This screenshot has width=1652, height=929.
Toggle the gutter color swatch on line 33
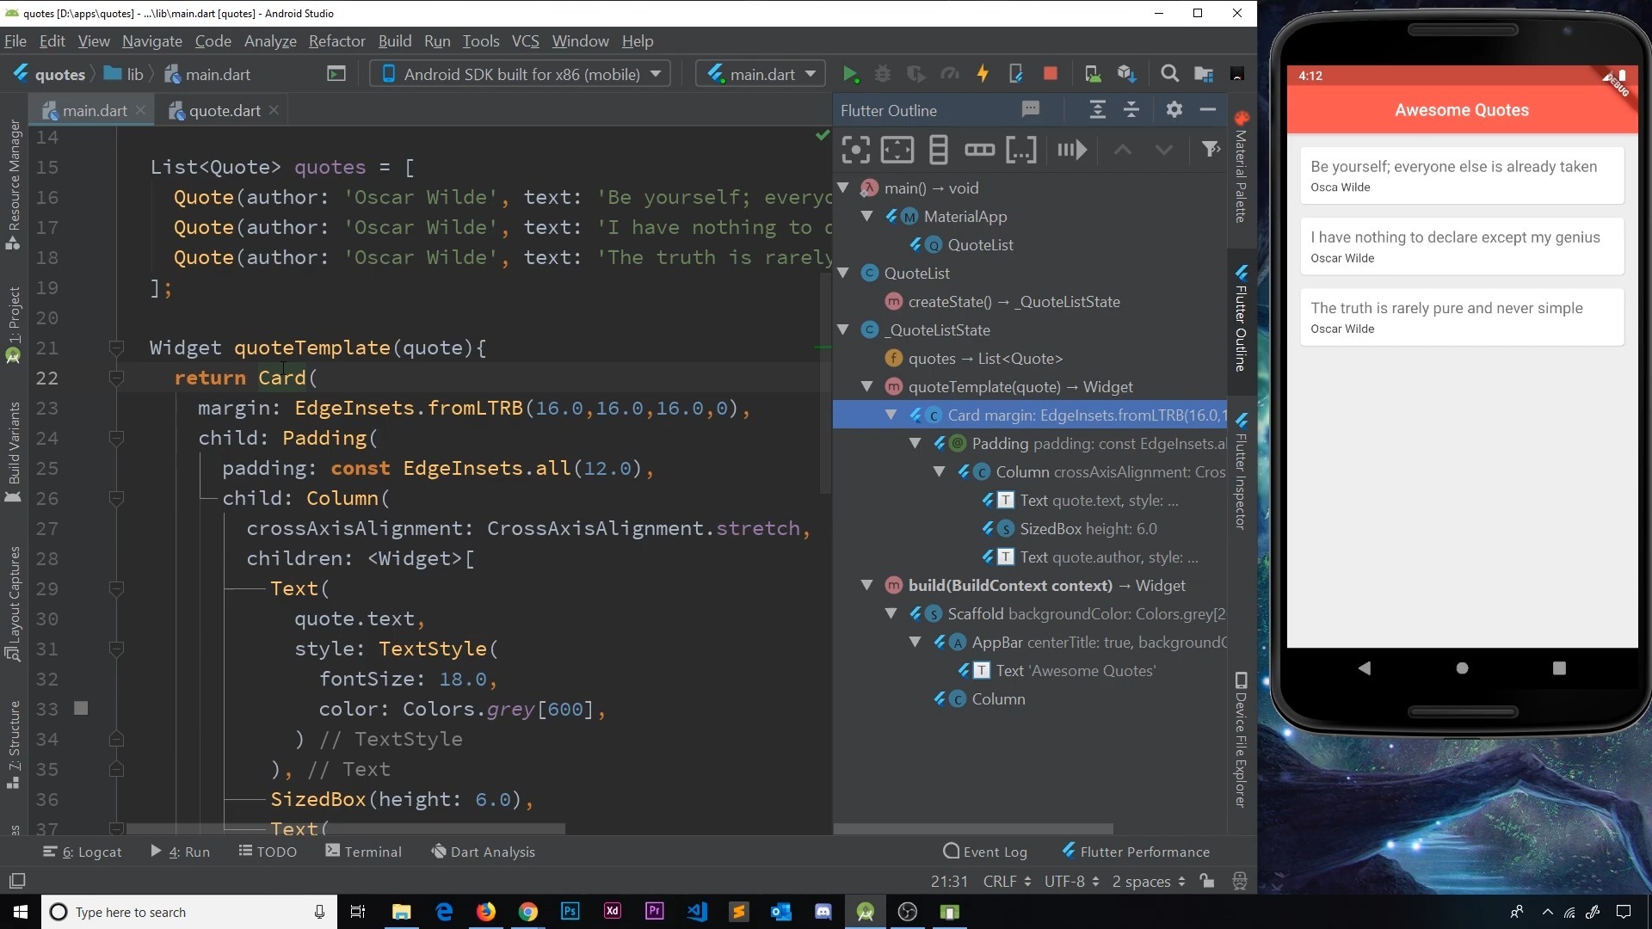pos(81,708)
